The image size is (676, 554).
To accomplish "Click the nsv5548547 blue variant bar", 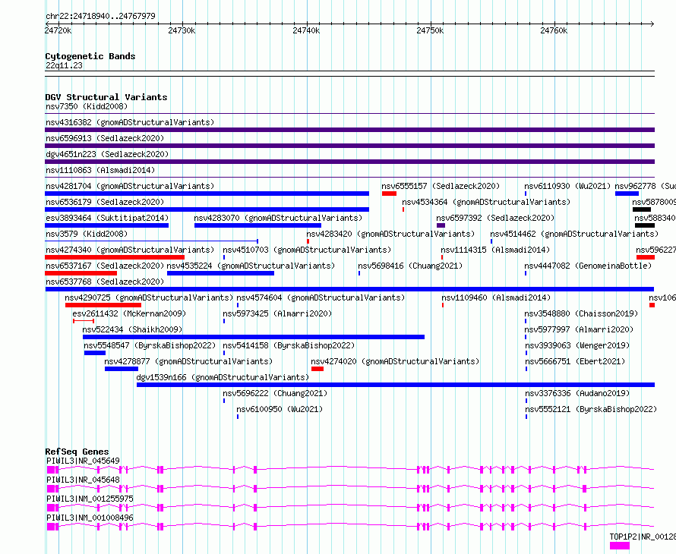I will coord(95,353).
